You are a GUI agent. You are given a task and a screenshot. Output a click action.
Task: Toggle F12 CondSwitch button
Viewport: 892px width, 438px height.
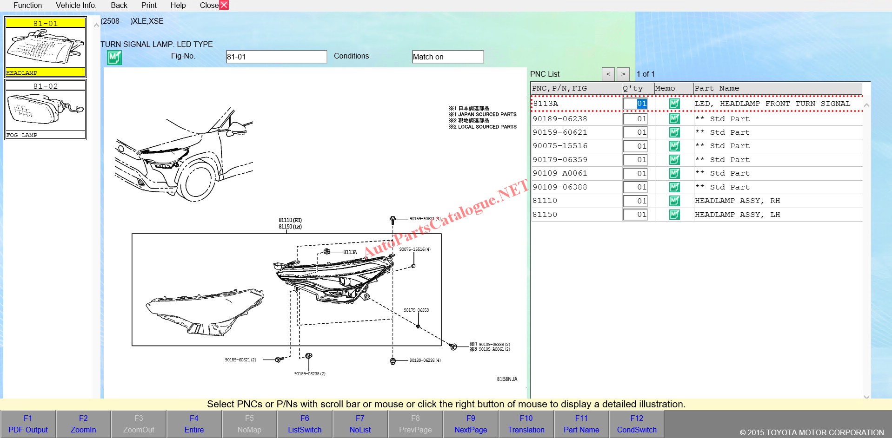coord(637,424)
